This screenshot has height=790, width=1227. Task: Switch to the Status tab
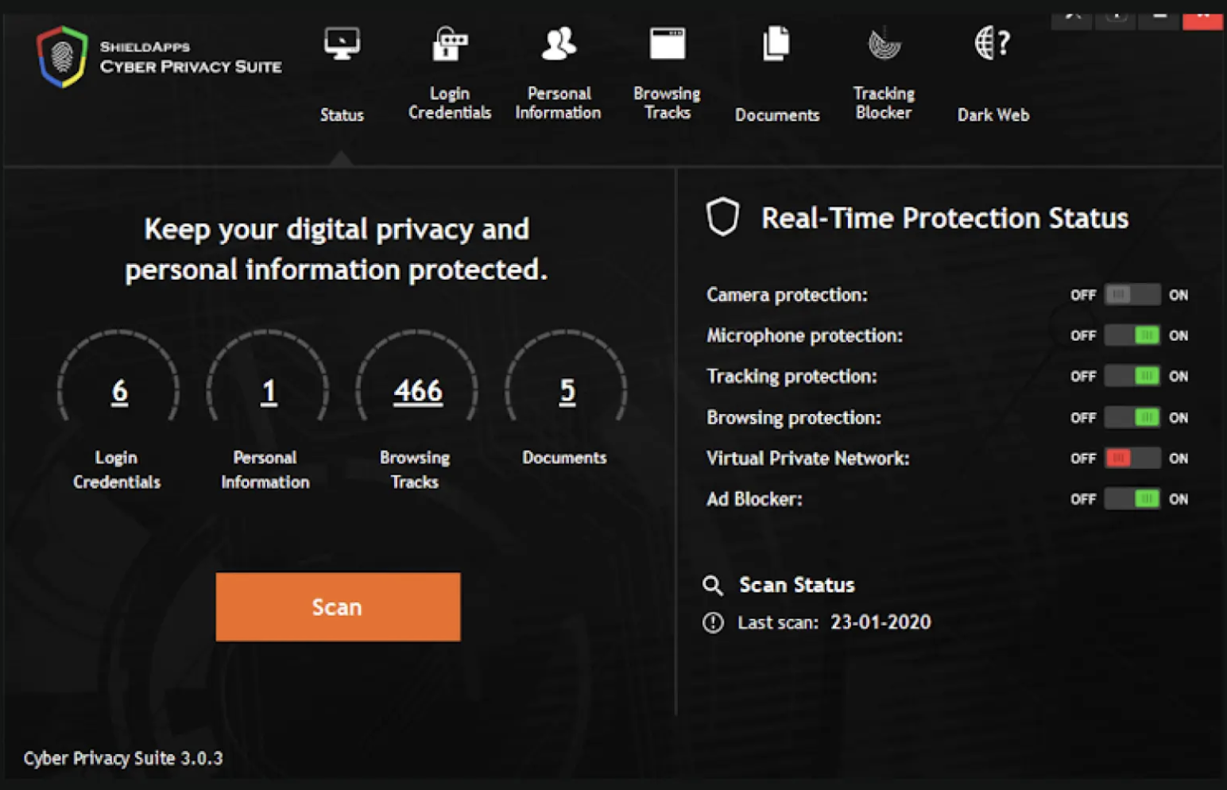click(341, 114)
